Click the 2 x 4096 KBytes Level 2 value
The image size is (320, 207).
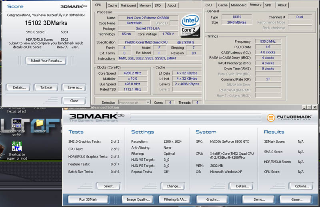[187, 84]
